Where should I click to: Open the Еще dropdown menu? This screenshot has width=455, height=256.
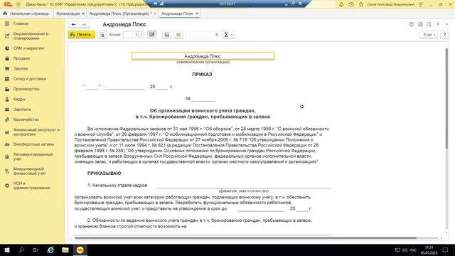tap(428, 35)
